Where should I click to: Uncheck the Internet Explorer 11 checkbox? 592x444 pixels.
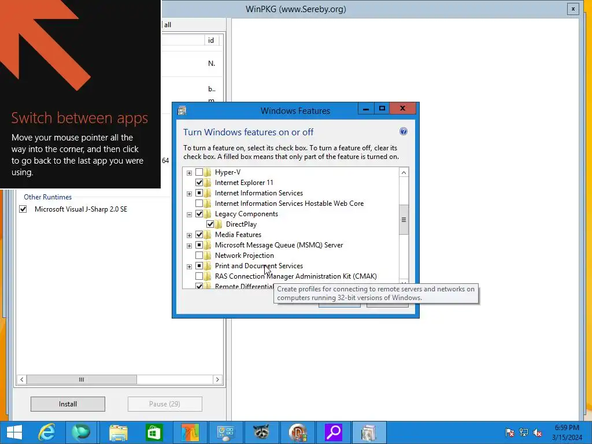point(199,183)
